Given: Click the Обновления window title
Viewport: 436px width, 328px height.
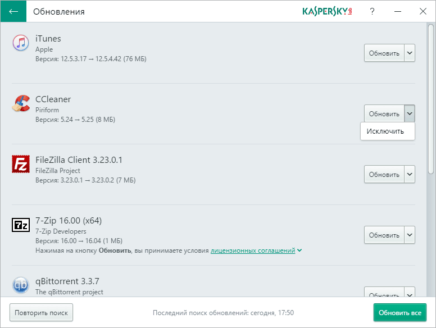Looking at the screenshot, I should [x=59, y=12].
